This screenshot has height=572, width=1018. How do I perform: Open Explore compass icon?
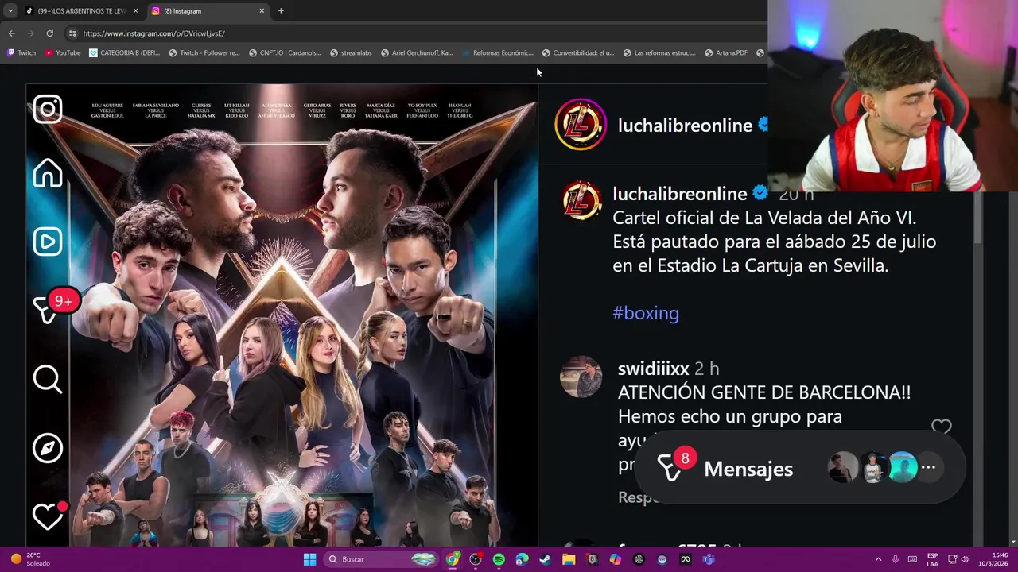pos(48,448)
